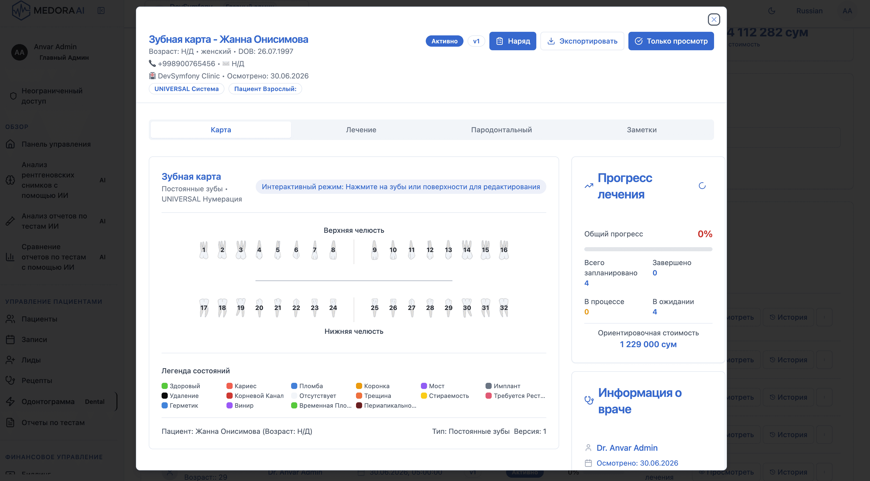Click the Коронка legend swatch
This screenshot has height=481, width=870.
click(x=359, y=386)
